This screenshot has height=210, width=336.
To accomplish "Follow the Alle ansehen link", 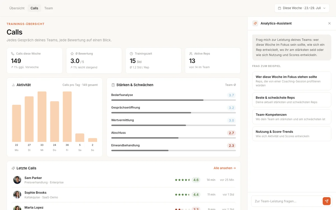I will pos(225,168).
